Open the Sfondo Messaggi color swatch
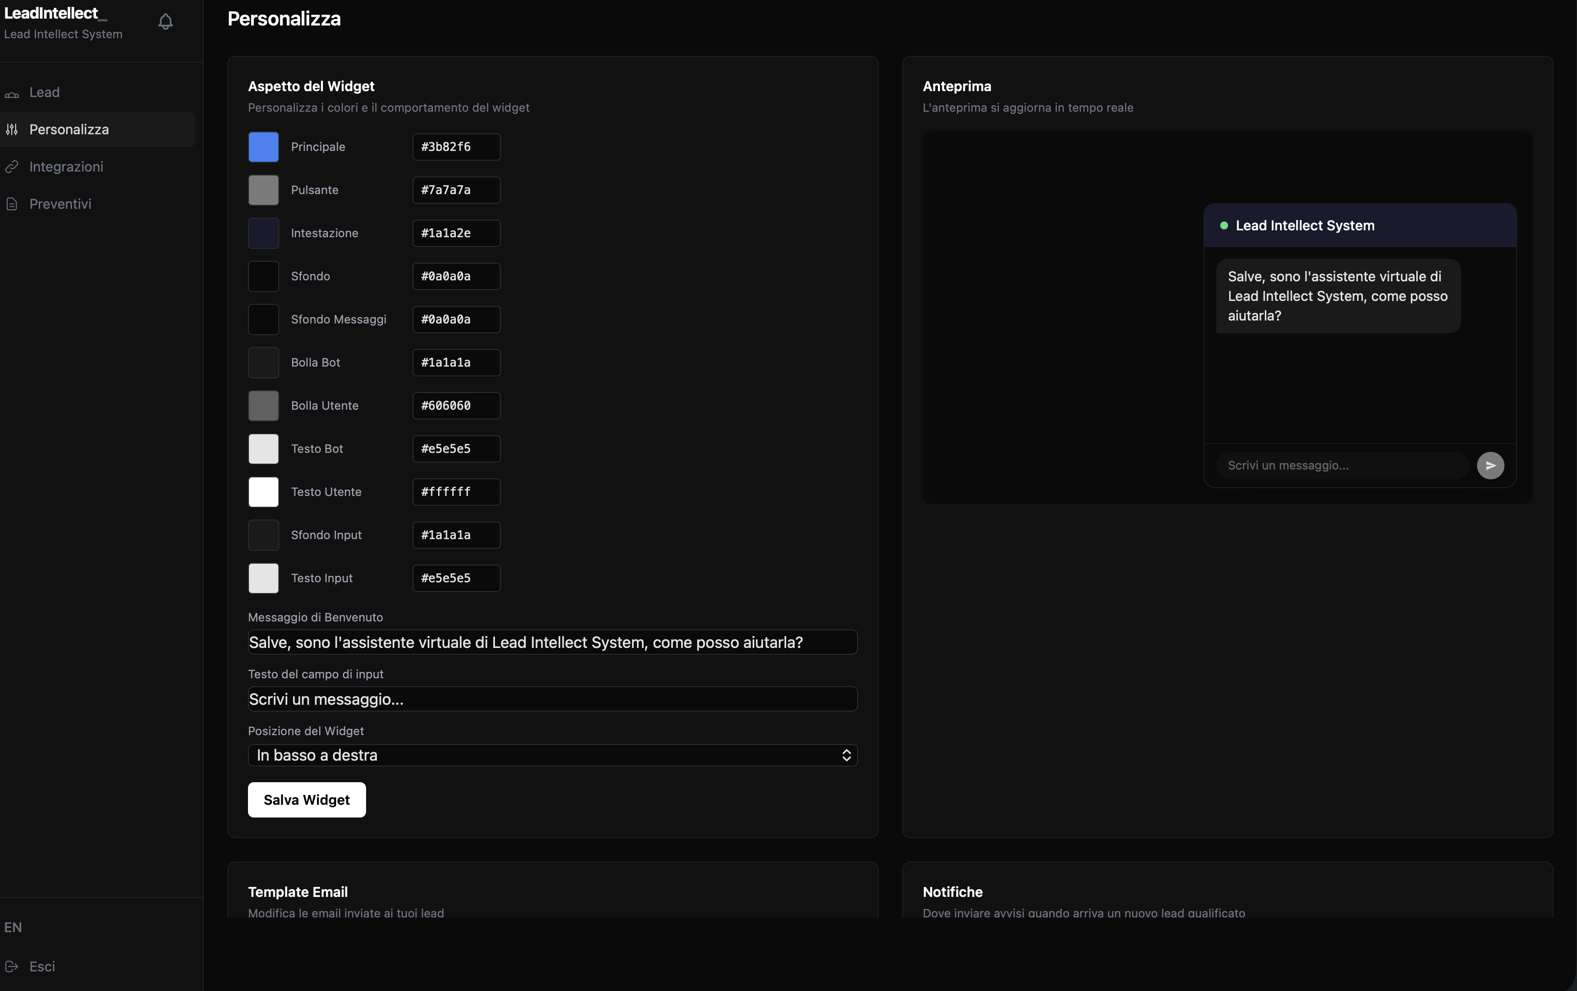The width and height of the screenshot is (1577, 991). [x=263, y=320]
